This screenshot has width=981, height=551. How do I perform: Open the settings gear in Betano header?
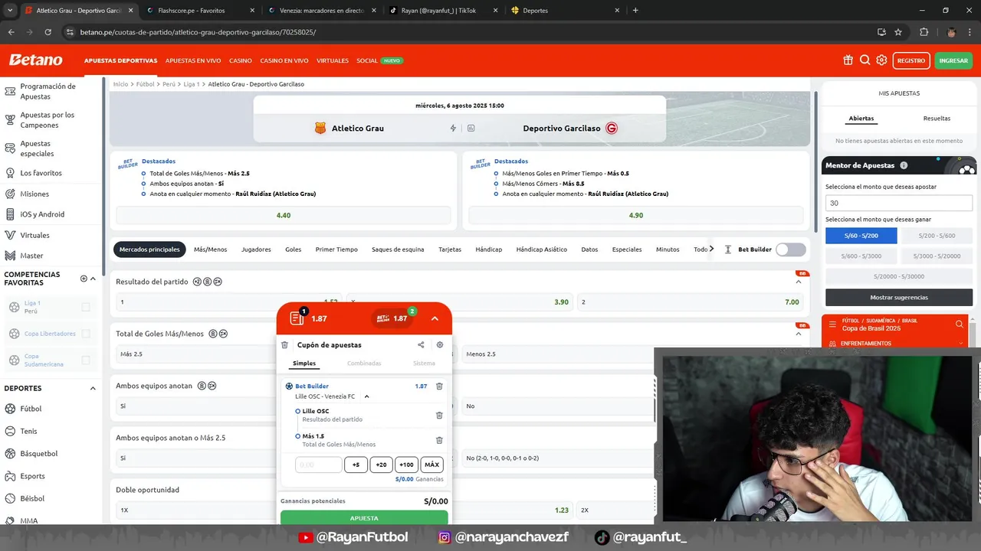pos(881,60)
